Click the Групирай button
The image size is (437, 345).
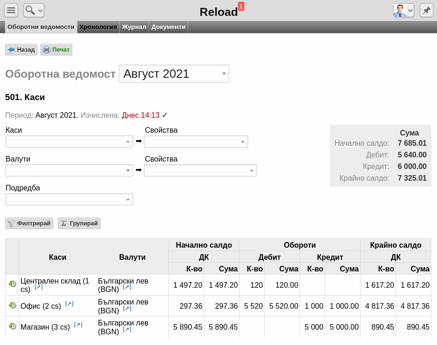tap(79, 223)
